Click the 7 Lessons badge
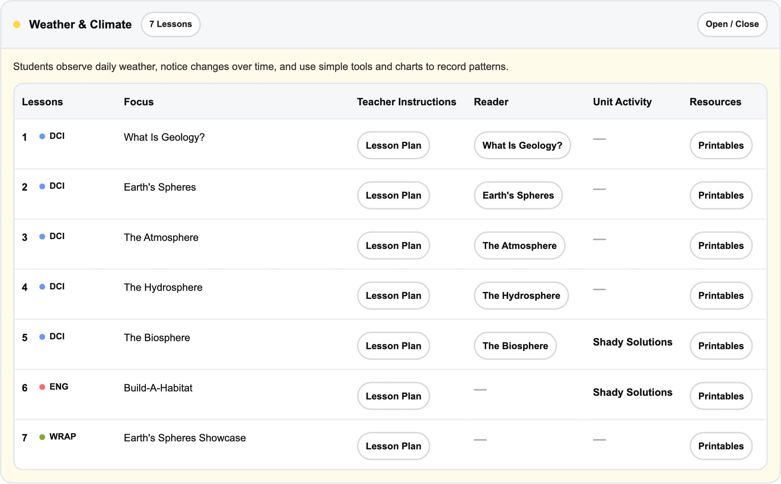Image resolution: width=781 pixels, height=484 pixels. coord(170,24)
